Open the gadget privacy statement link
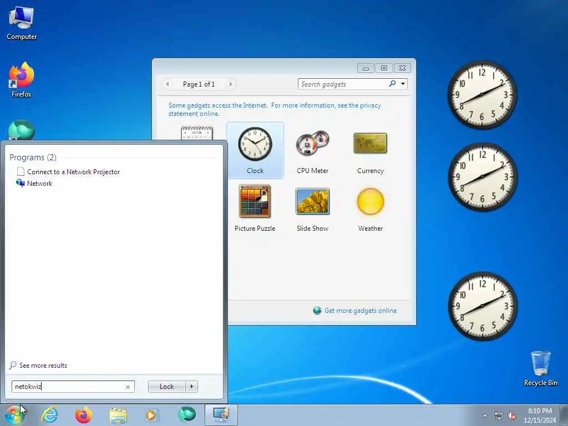This screenshot has height=426, width=568. point(275,109)
